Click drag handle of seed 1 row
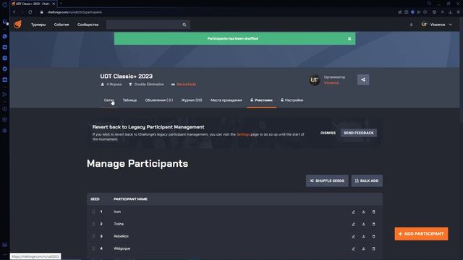 coord(93,212)
